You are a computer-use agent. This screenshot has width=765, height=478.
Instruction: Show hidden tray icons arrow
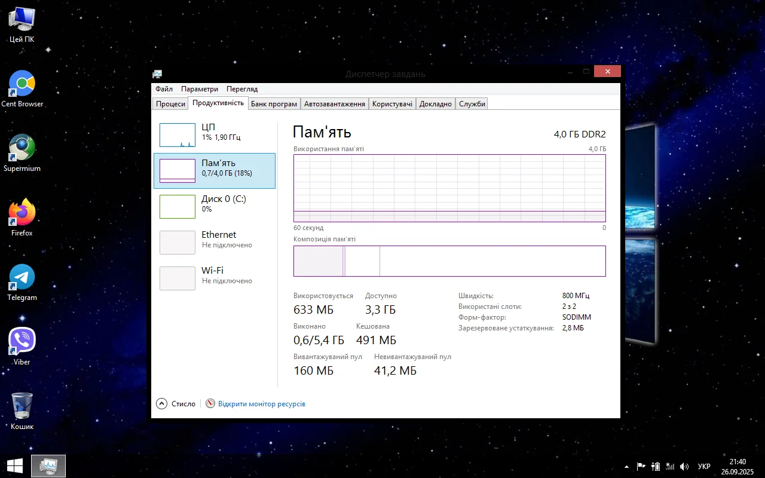click(x=626, y=467)
